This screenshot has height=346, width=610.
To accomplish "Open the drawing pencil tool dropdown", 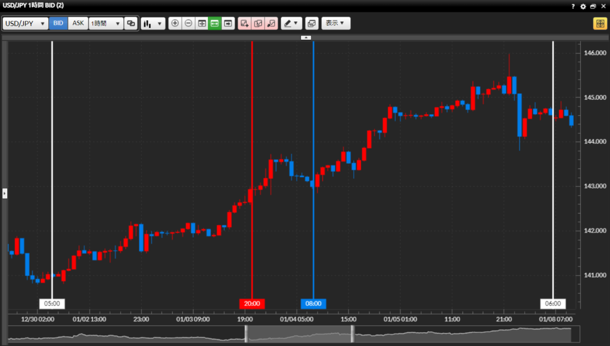I will pos(291,23).
